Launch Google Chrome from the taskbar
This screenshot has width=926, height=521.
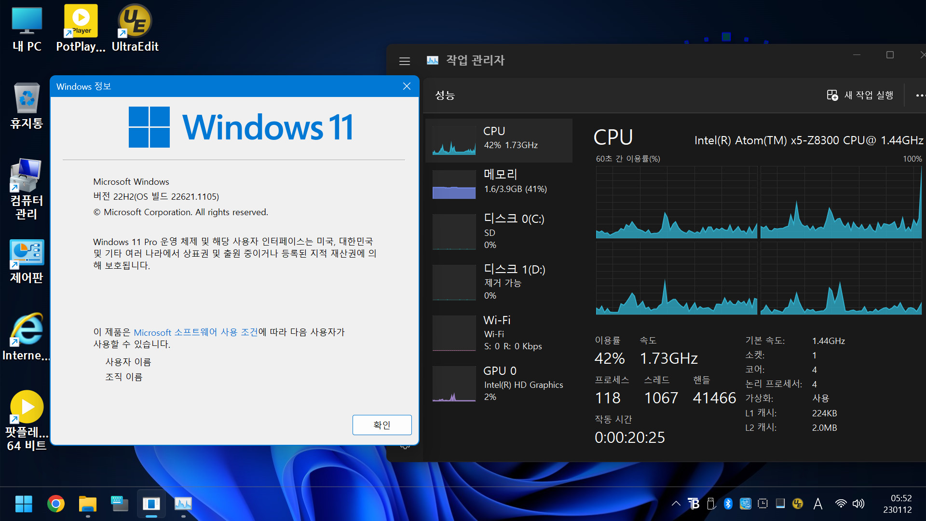[x=56, y=504]
